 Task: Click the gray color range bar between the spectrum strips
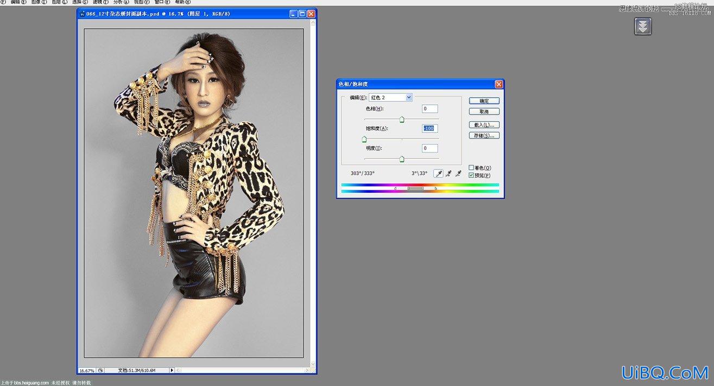(415, 188)
